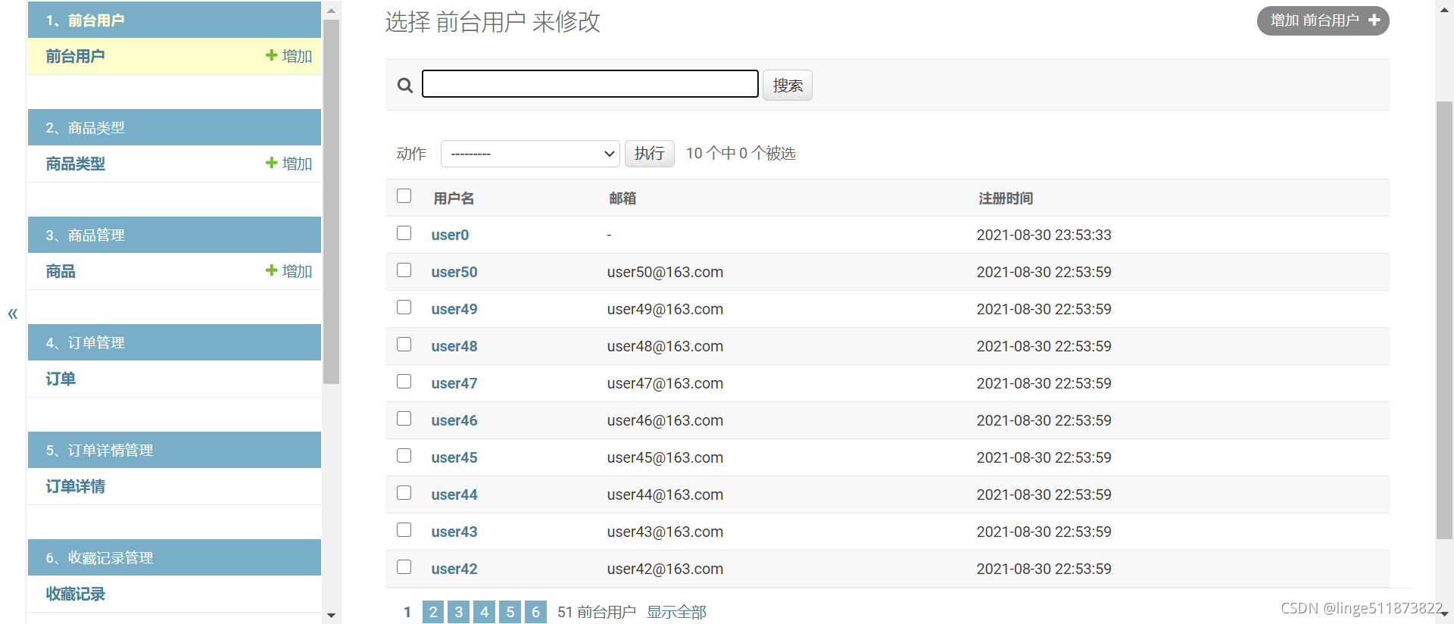Check the box for user46 row
Image resolution: width=1454 pixels, height=624 pixels.
[x=404, y=419]
